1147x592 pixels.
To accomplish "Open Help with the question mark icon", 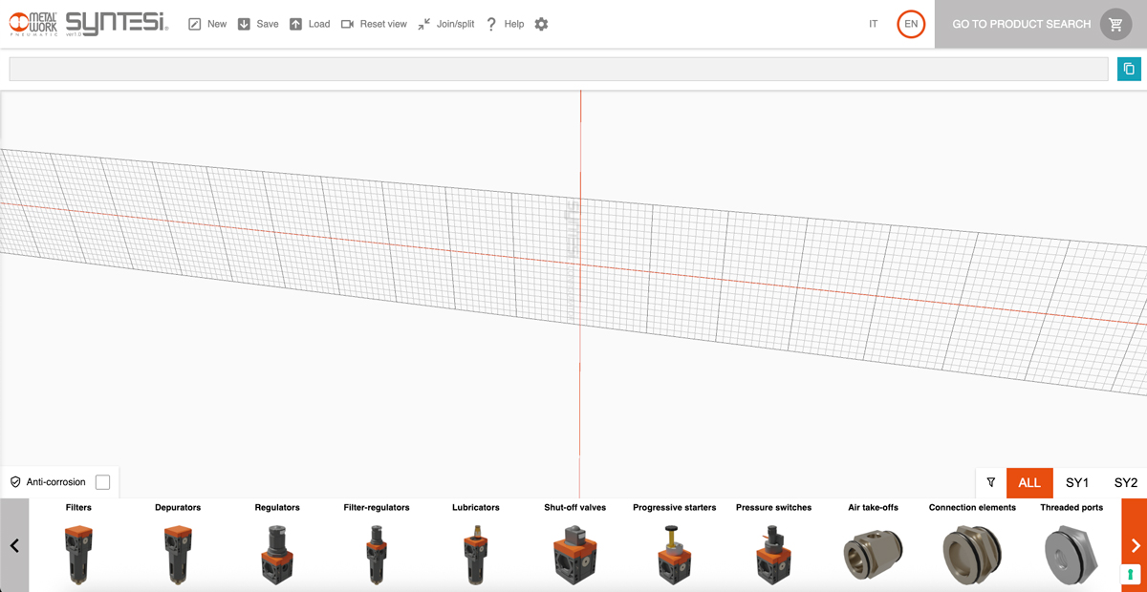I will (491, 24).
